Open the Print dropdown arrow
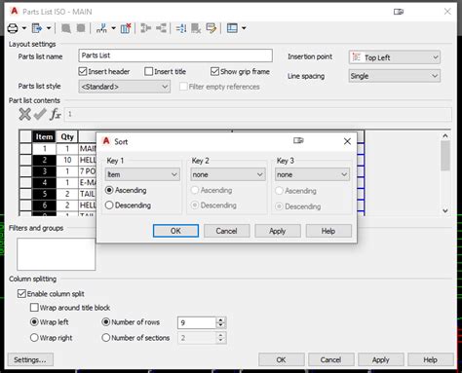Image resolution: width=462 pixels, height=373 pixels. pos(24,28)
